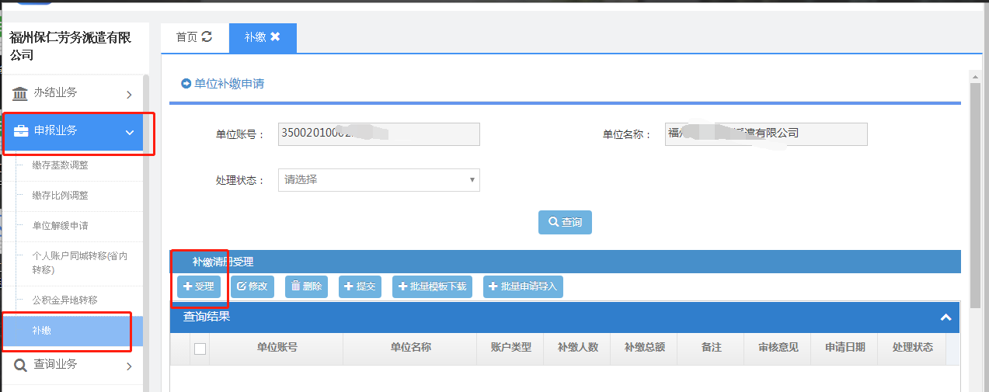
Task: Click the company name 福州保仁劳务派遣有限公司
Action: click(x=70, y=47)
